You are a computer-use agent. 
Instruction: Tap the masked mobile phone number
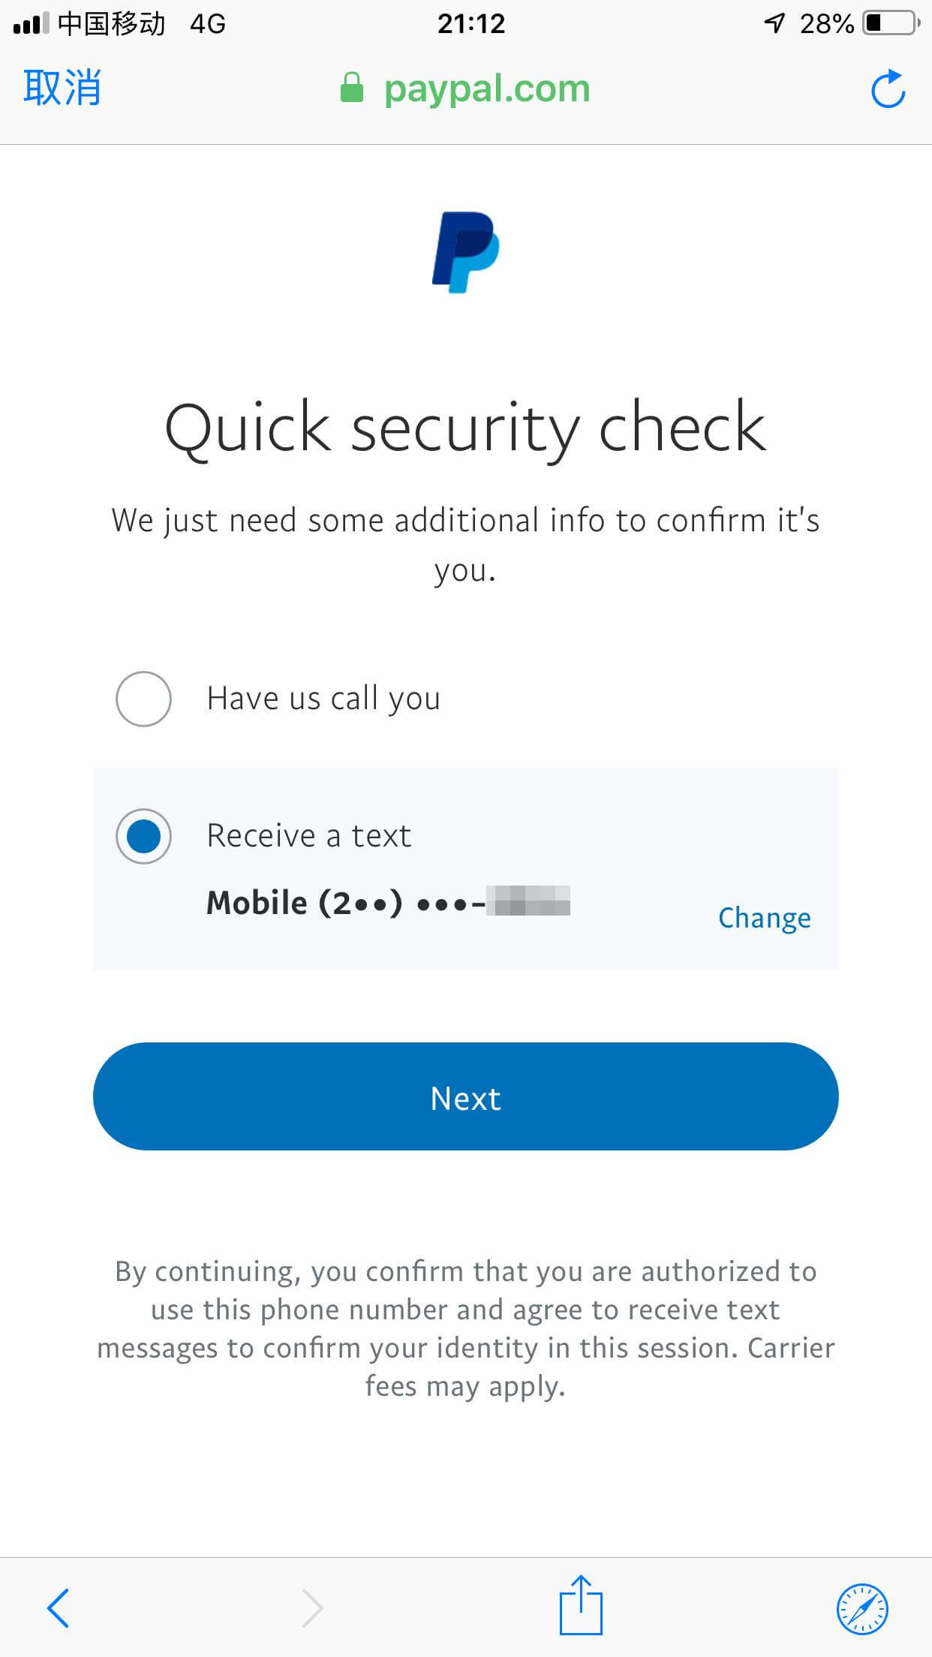coord(388,902)
